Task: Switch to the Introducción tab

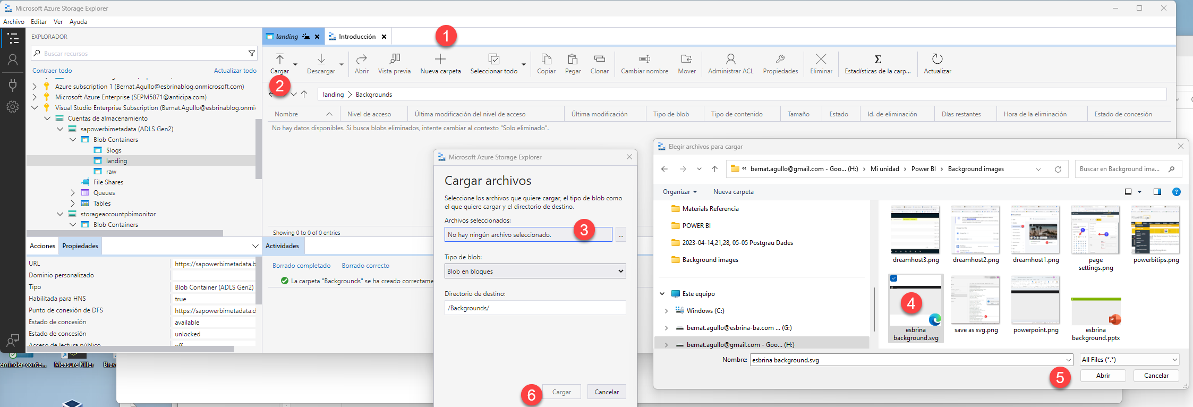Action: point(357,37)
